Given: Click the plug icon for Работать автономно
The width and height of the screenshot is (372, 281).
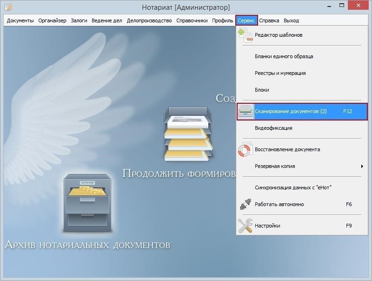Looking at the screenshot, I should click(x=246, y=204).
